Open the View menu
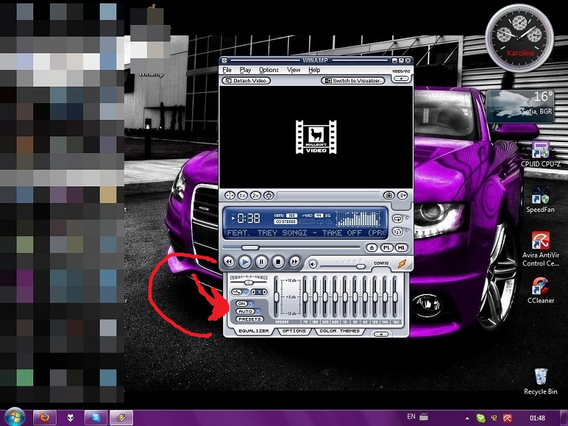 (x=294, y=70)
